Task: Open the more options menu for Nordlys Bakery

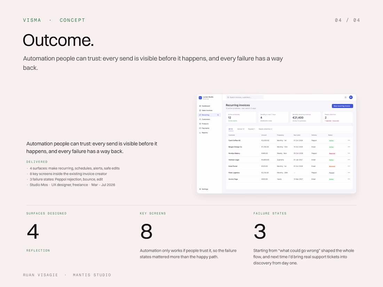Action: click(x=349, y=153)
